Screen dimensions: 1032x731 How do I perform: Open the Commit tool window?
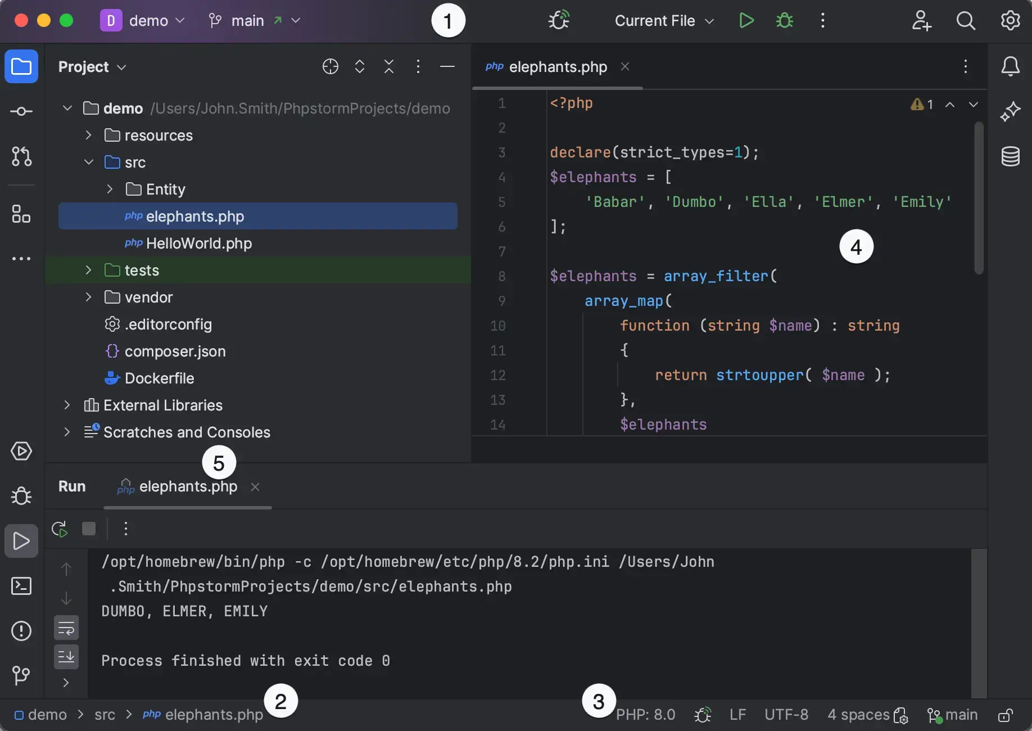pos(21,111)
